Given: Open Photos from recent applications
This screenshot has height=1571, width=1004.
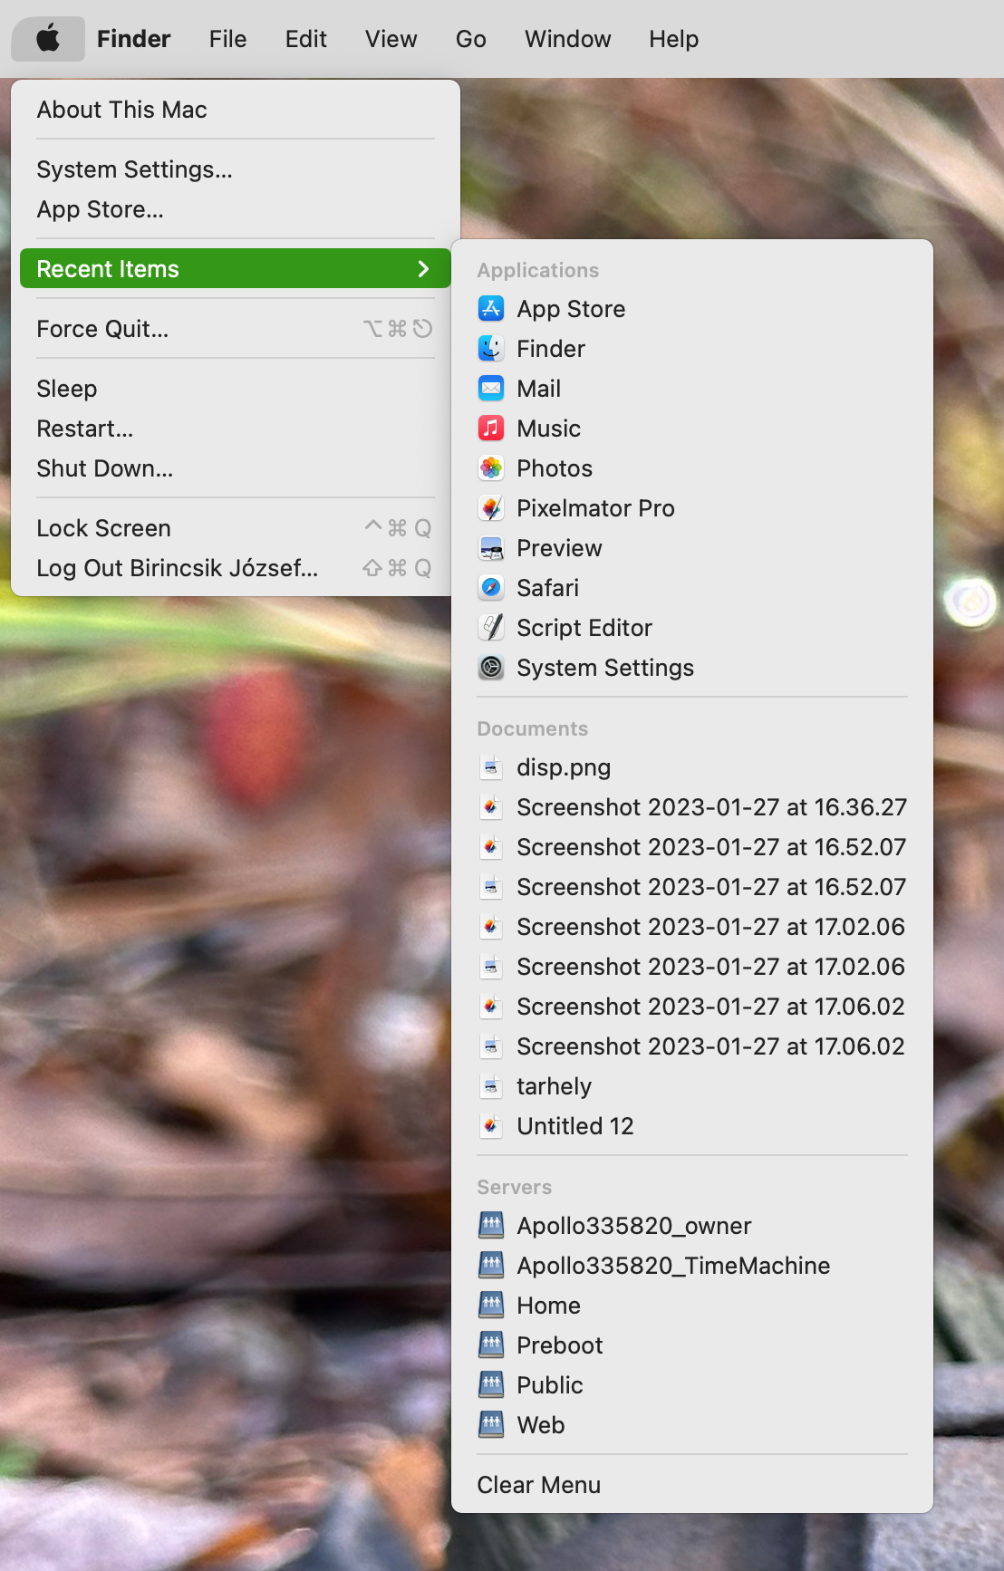Looking at the screenshot, I should [692, 468].
